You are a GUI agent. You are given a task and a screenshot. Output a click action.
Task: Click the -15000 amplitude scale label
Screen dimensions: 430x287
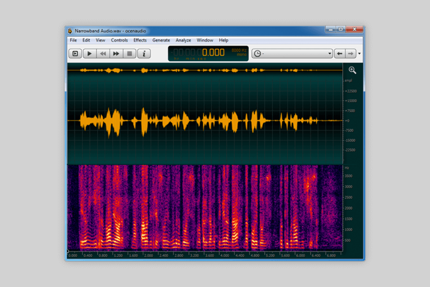350,140
